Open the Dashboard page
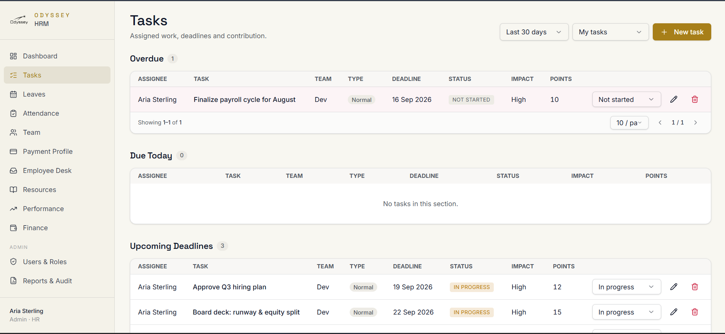 point(57,56)
